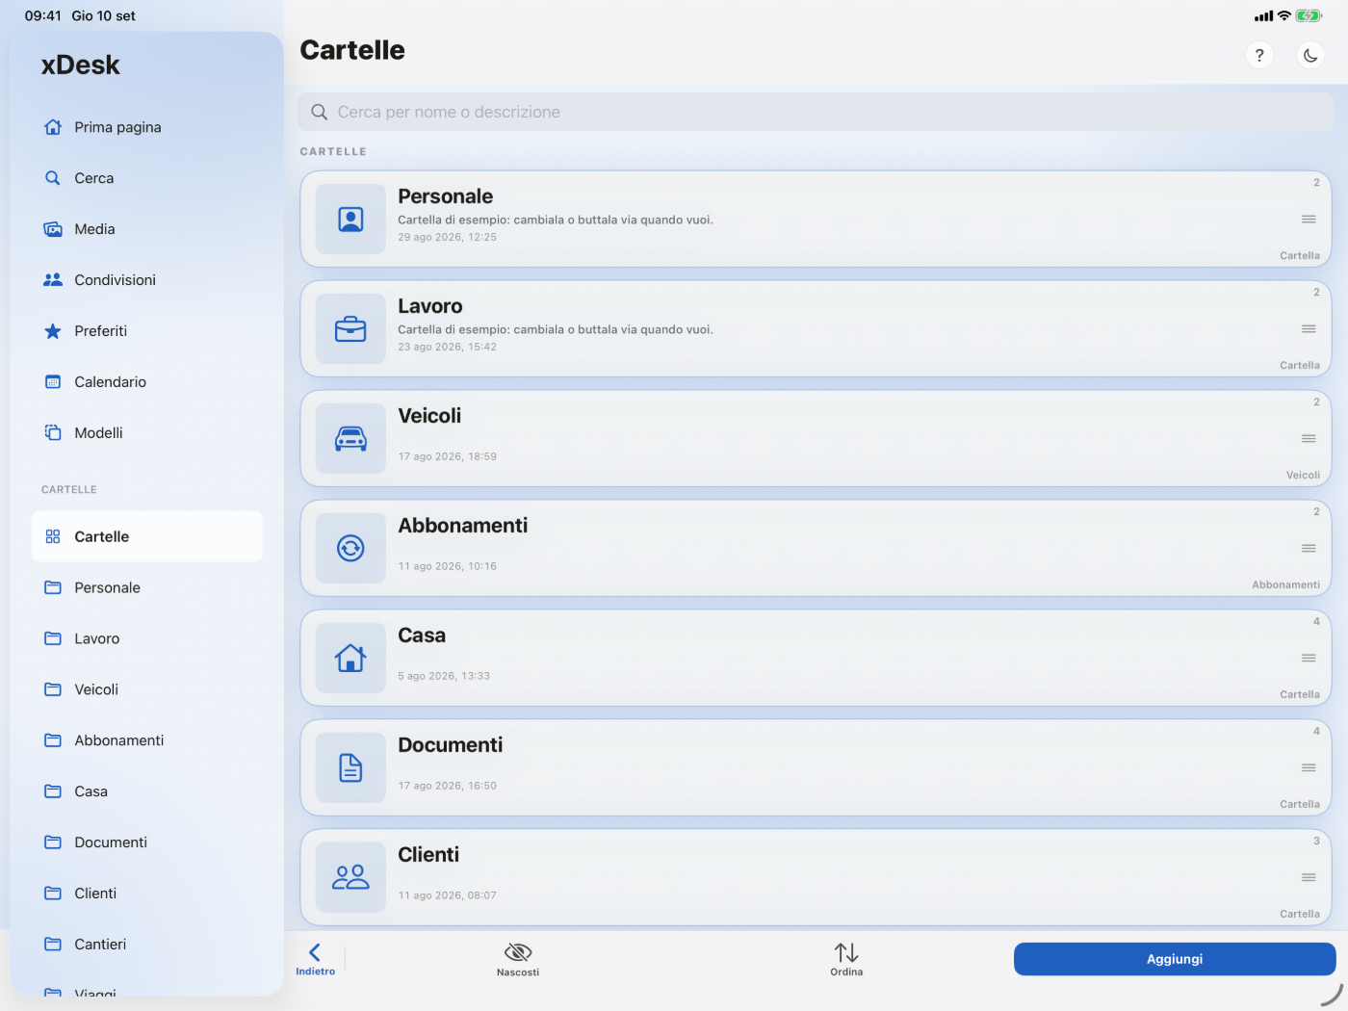Image resolution: width=1348 pixels, height=1011 pixels.
Task: Open the Clienti folder card title
Action: pos(428,855)
